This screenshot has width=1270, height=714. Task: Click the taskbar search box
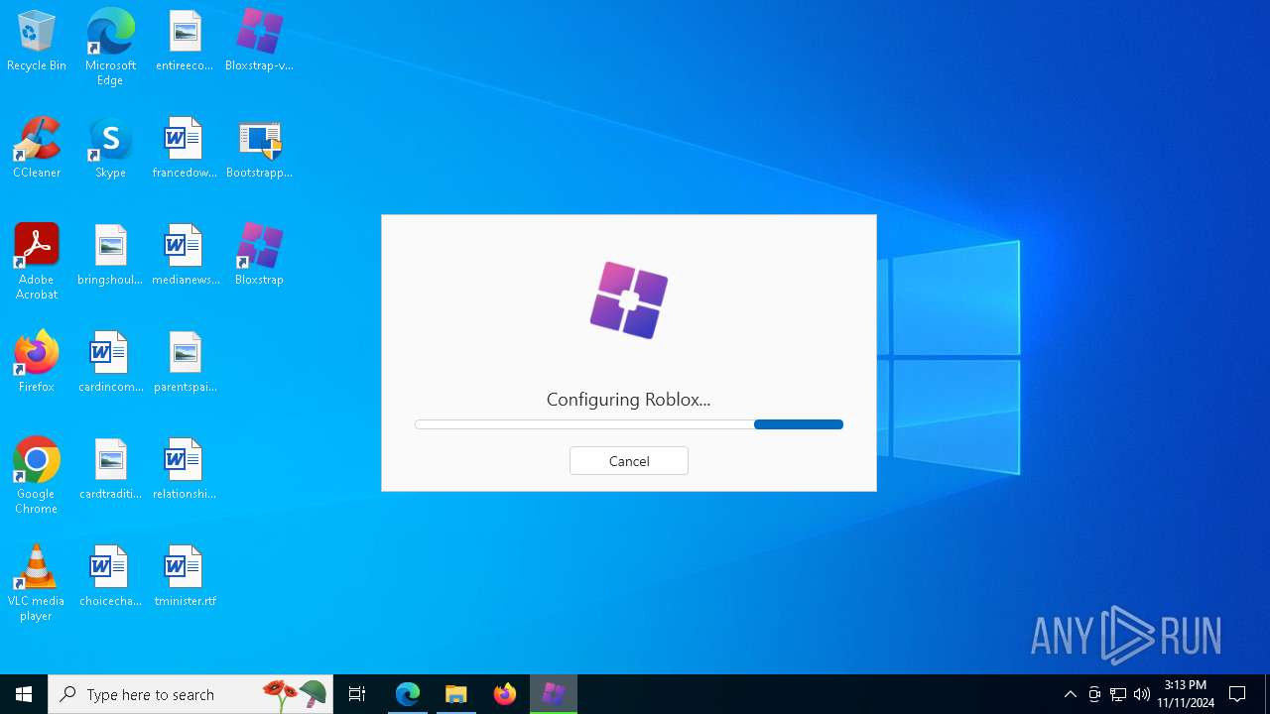pyautogui.click(x=190, y=694)
